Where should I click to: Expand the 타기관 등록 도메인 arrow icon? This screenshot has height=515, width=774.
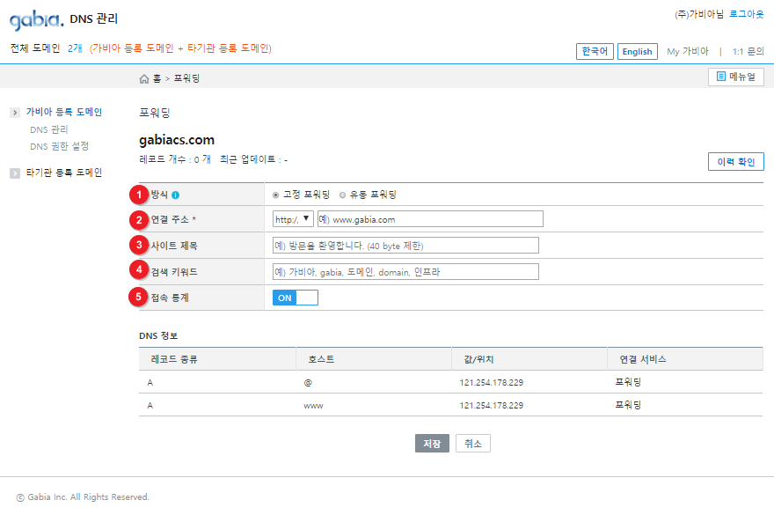point(15,173)
